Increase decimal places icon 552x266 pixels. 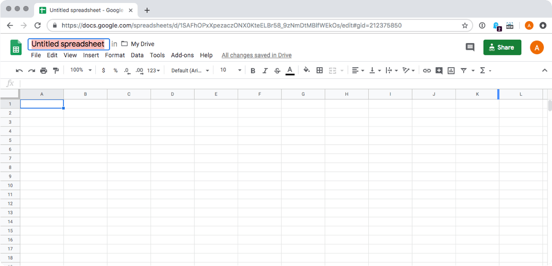pyautogui.click(x=140, y=70)
